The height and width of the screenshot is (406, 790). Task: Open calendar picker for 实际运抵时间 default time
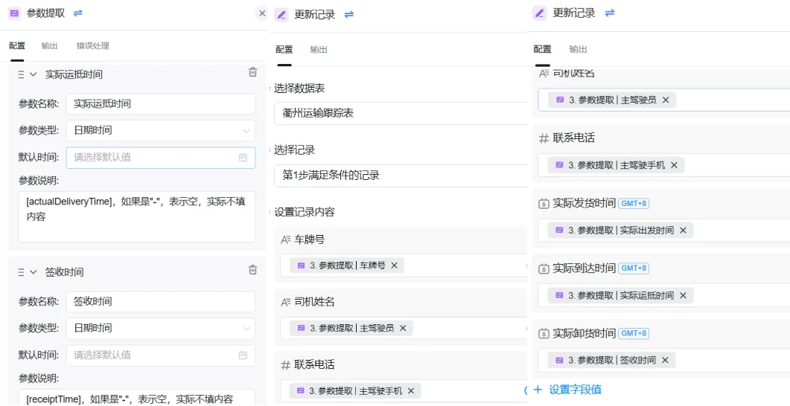tap(243, 158)
